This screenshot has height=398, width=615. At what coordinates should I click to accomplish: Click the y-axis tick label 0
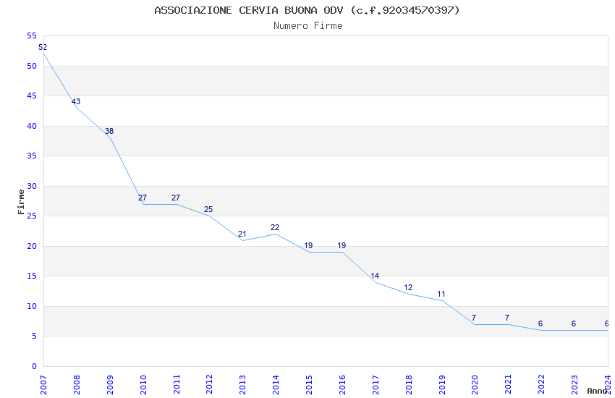click(35, 366)
